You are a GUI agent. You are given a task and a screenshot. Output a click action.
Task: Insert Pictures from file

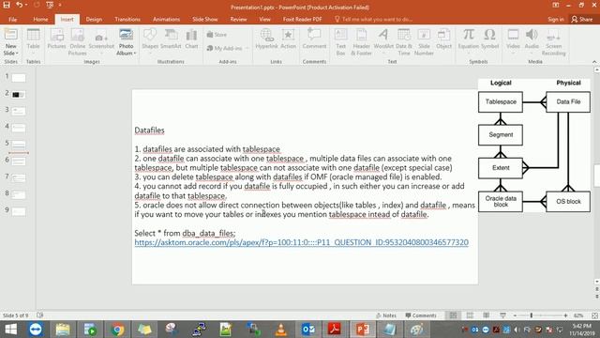click(x=56, y=39)
